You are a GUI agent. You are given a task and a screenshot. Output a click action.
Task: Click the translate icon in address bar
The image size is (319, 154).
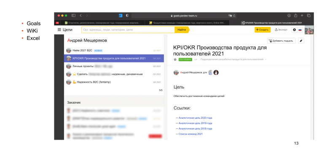[x=230, y=16]
